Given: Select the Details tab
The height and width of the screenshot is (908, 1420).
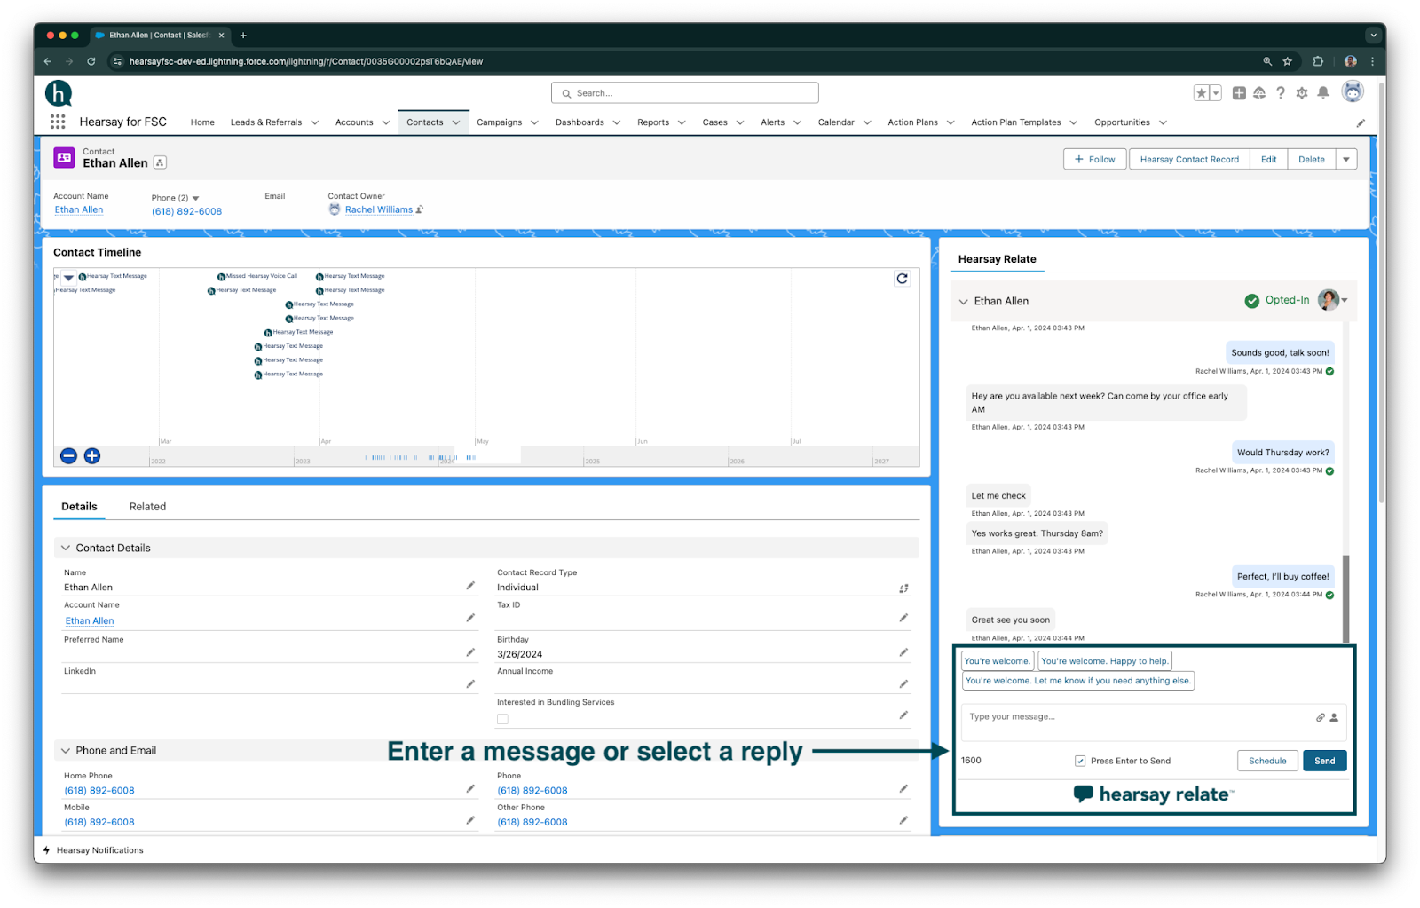Looking at the screenshot, I should click(x=79, y=506).
